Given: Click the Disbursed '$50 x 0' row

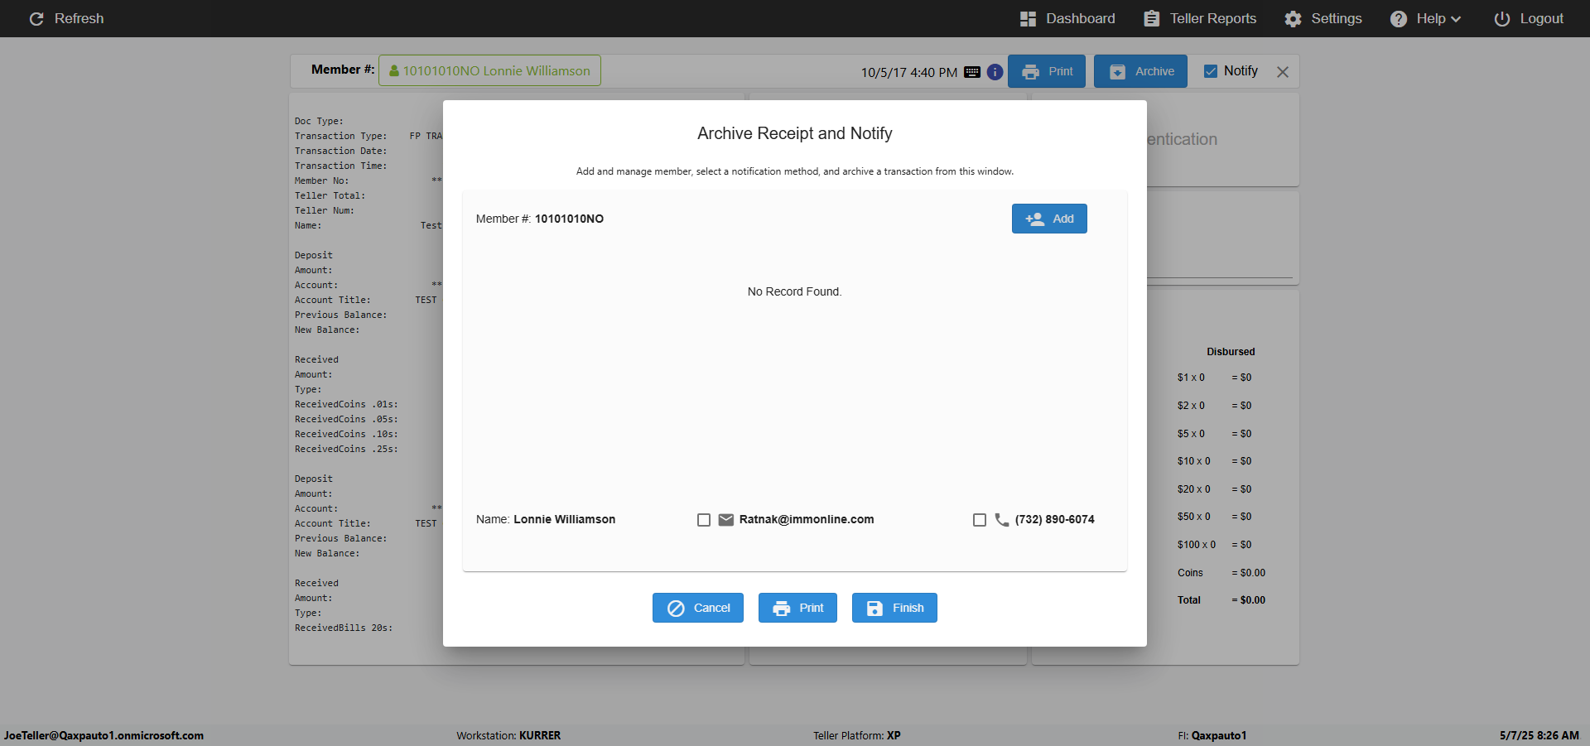Looking at the screenshot, I should (1214, 517).
